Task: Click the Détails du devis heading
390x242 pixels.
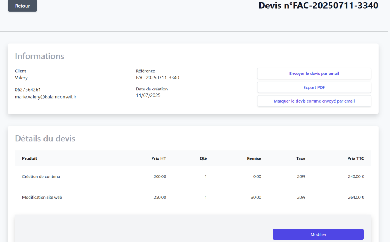Action: (x=45, y=138)
